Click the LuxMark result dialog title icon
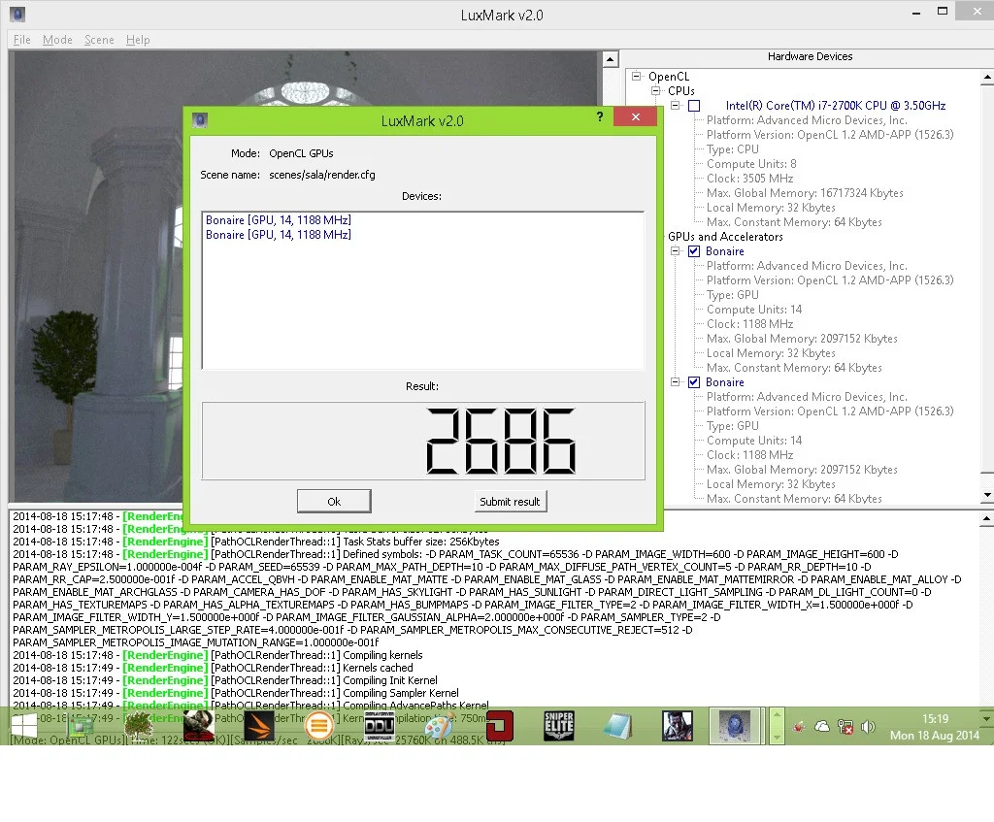Screen dimensions: 994x822 click(x=200, y=119)
